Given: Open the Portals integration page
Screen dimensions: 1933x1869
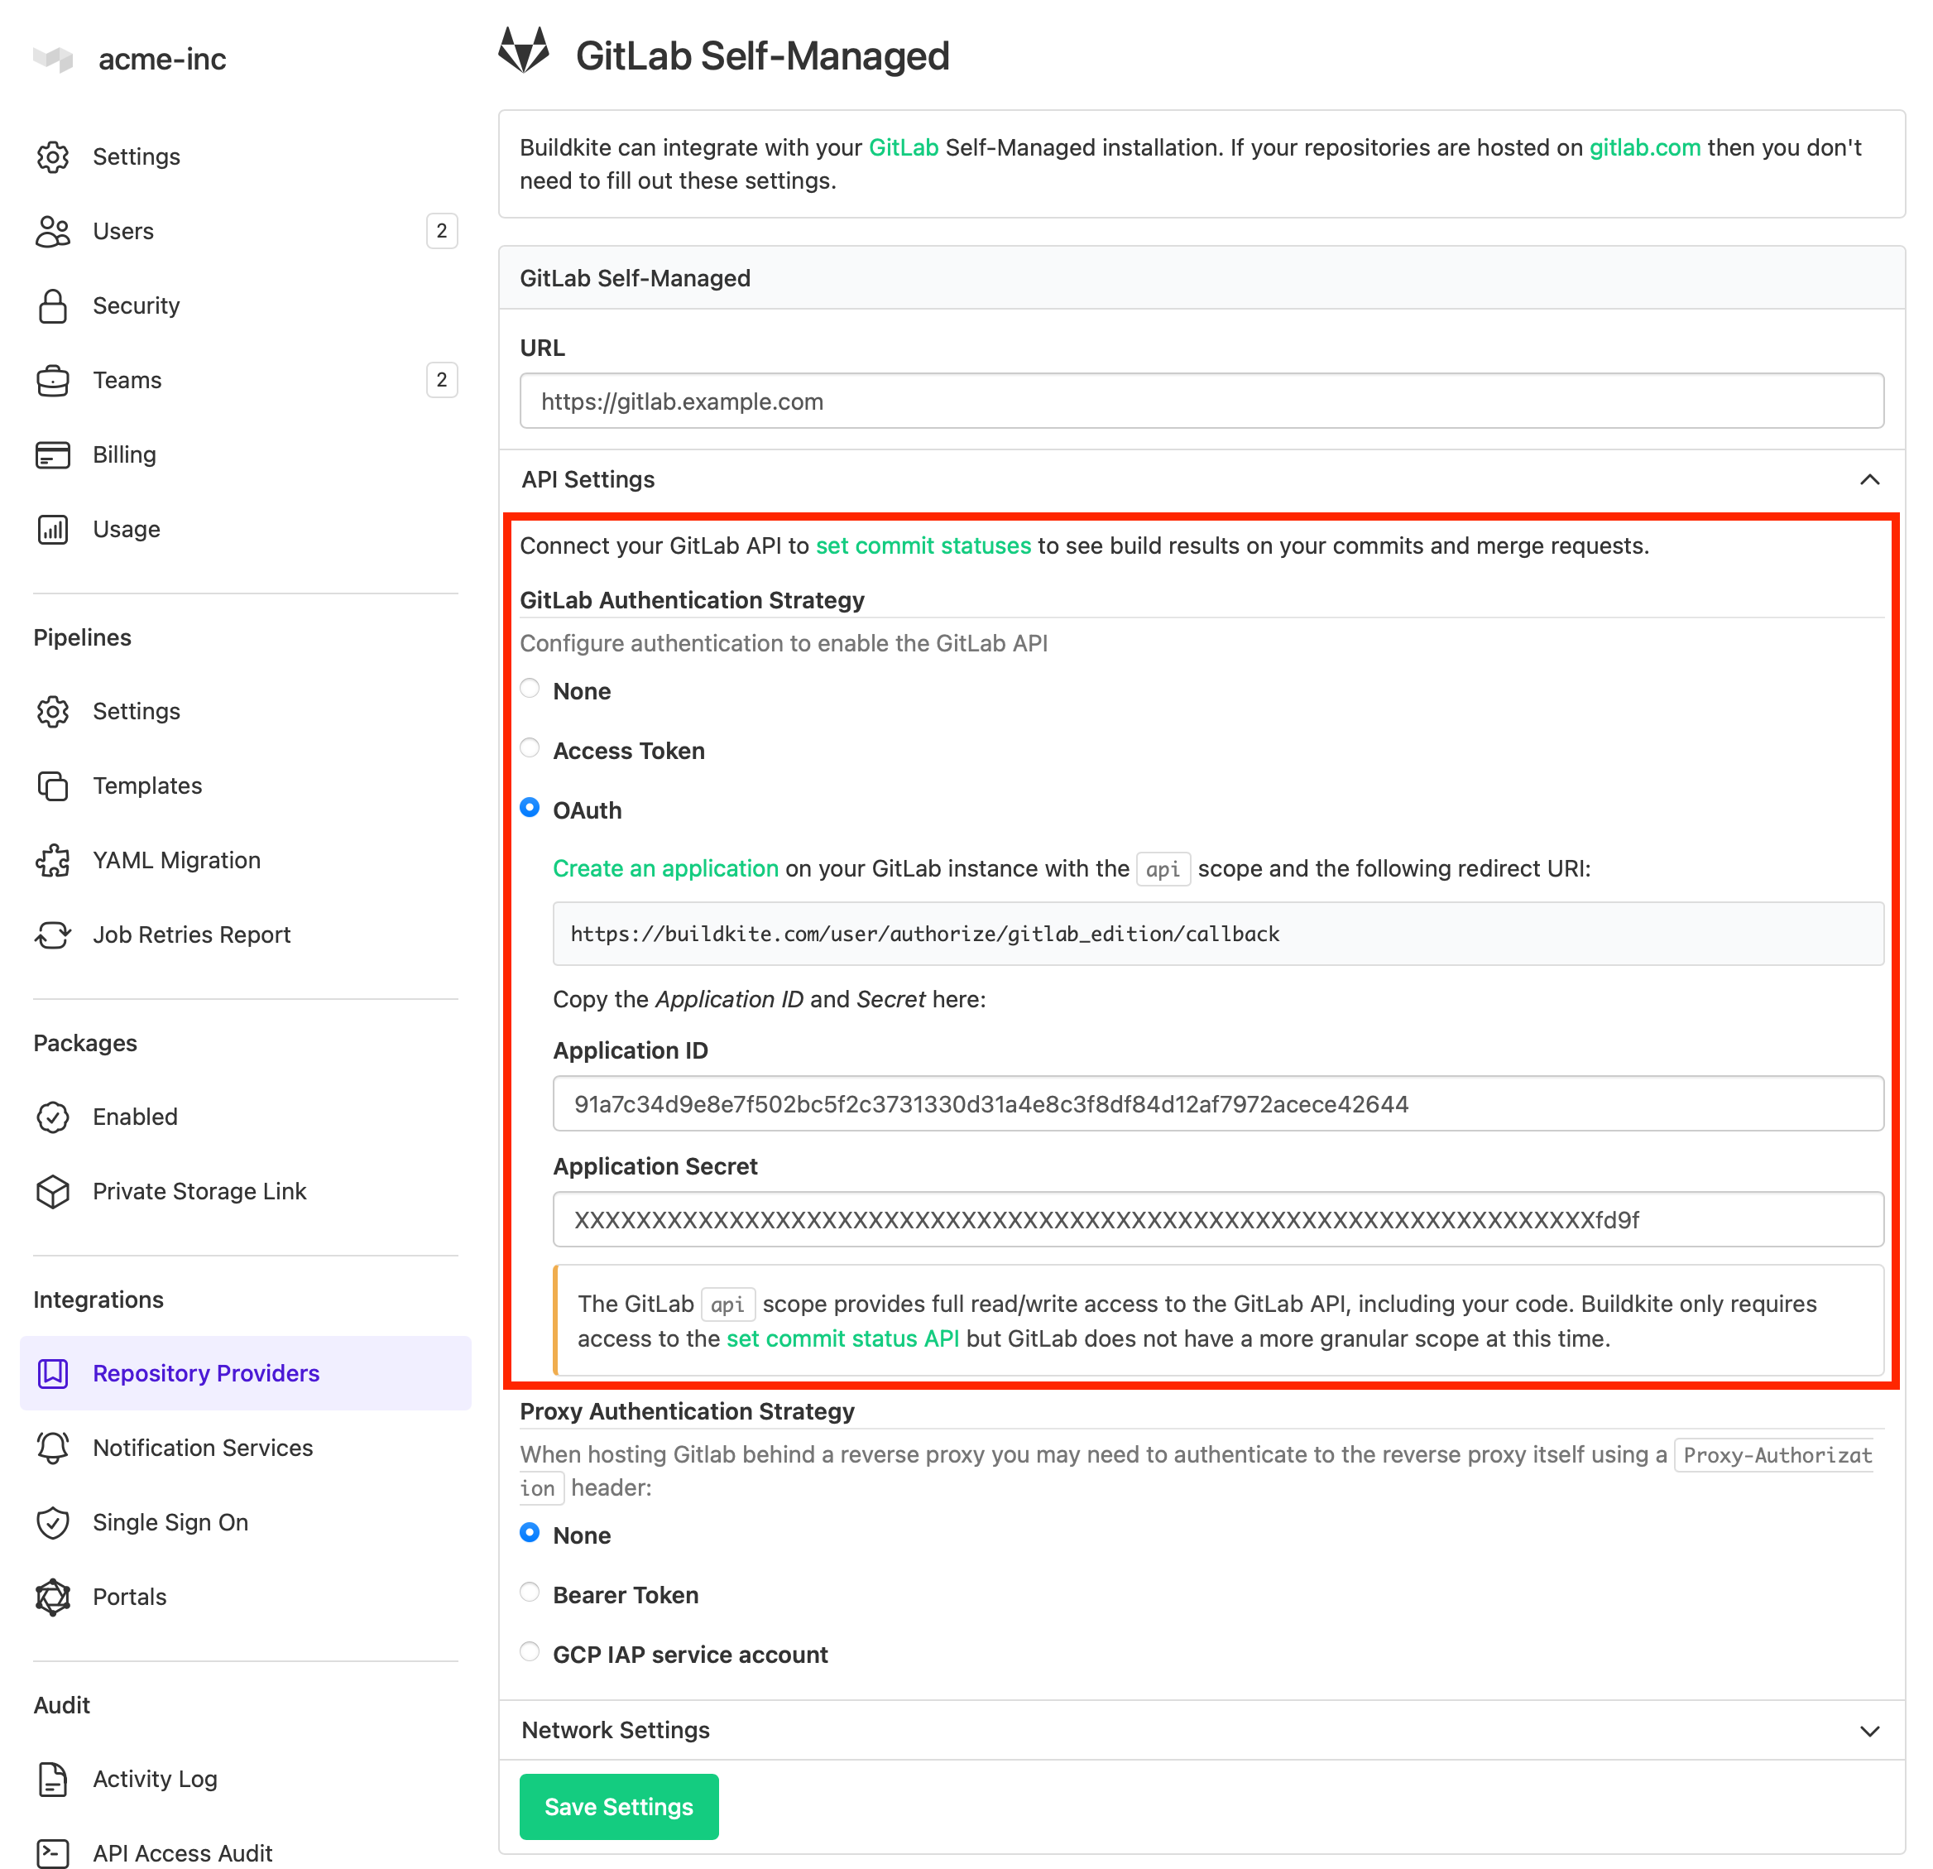Looking at the screenshot, I should [129, 1596].
